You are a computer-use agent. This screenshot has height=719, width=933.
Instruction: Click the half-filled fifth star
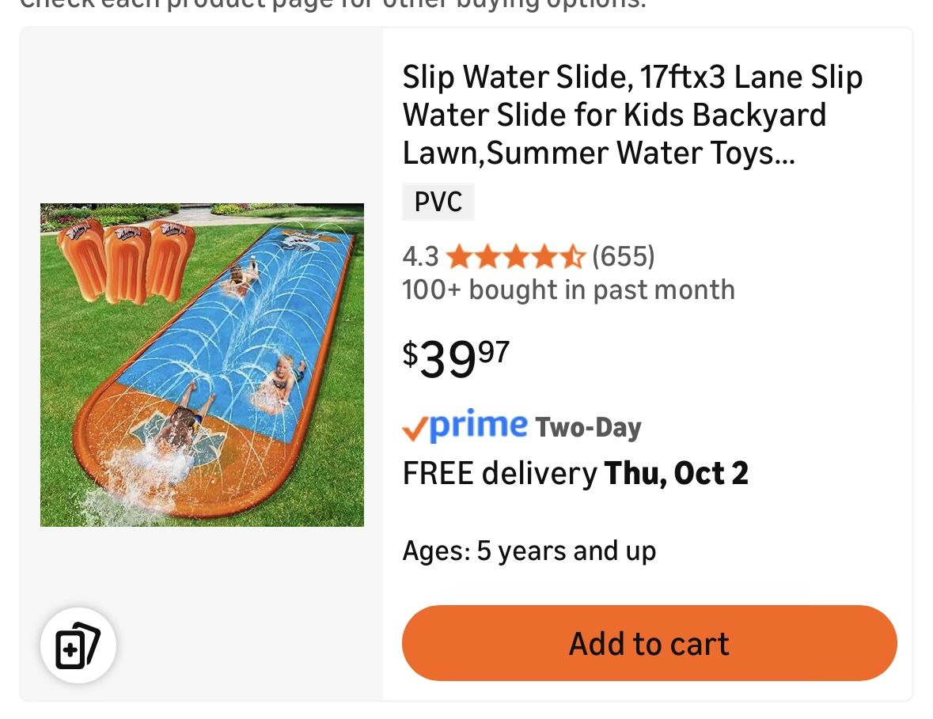click(x=573, y=256)
